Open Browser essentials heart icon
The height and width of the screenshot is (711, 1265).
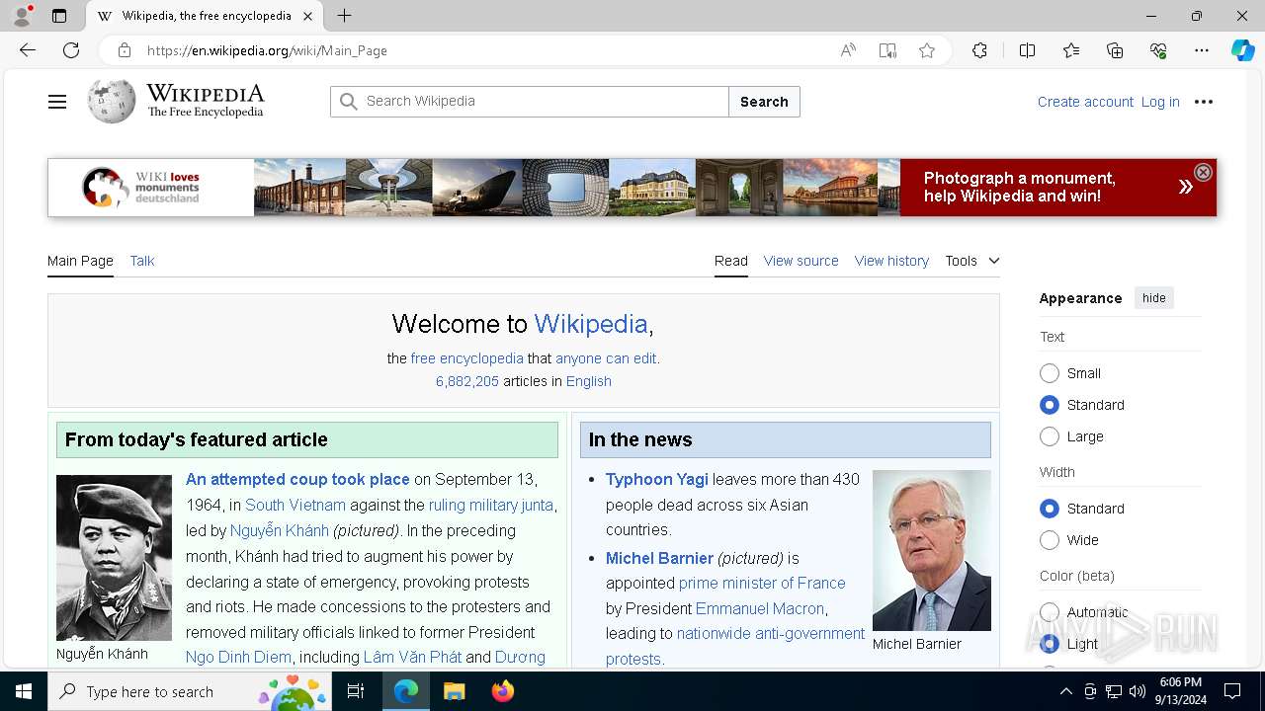click(x=1158, y=50)
